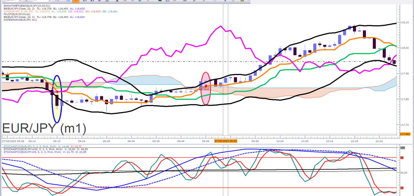Click the 10:04 time axis label
Viewport: 414px width, 196px height.
tap(280, 141)
